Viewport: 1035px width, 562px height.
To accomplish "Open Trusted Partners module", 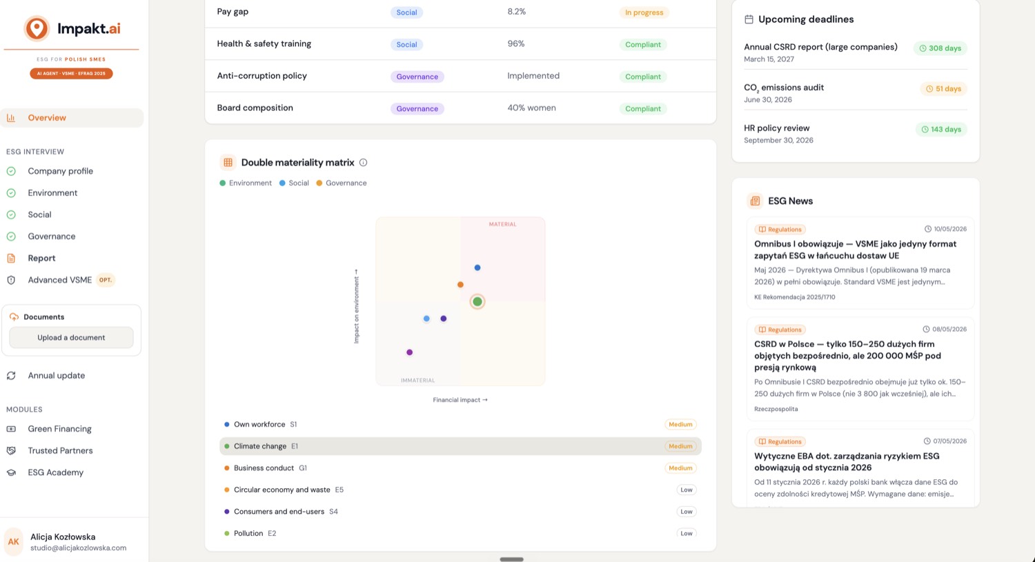I will (x=60, y=451).
